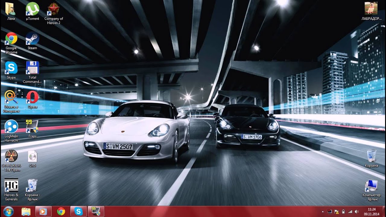Launch µTorrent from the desktop
Viewport: 386px width, 217px height.
pos(32,11)
